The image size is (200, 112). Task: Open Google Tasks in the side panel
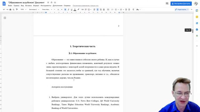coord(197,23)
